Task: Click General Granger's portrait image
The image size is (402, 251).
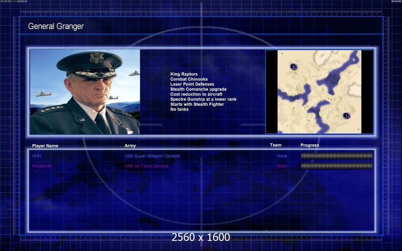Action: coord(85,92)
